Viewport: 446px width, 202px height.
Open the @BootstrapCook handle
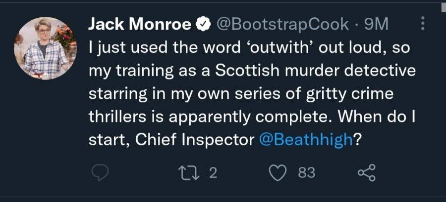[x=282, y=25]
